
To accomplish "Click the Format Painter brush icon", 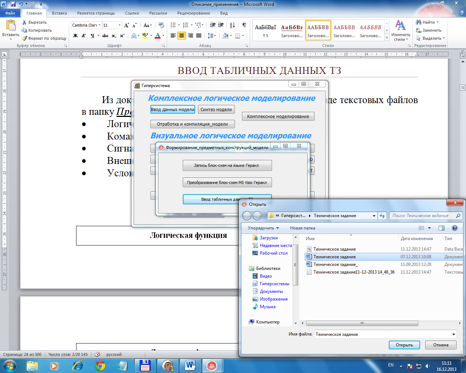I will [24, 38].
